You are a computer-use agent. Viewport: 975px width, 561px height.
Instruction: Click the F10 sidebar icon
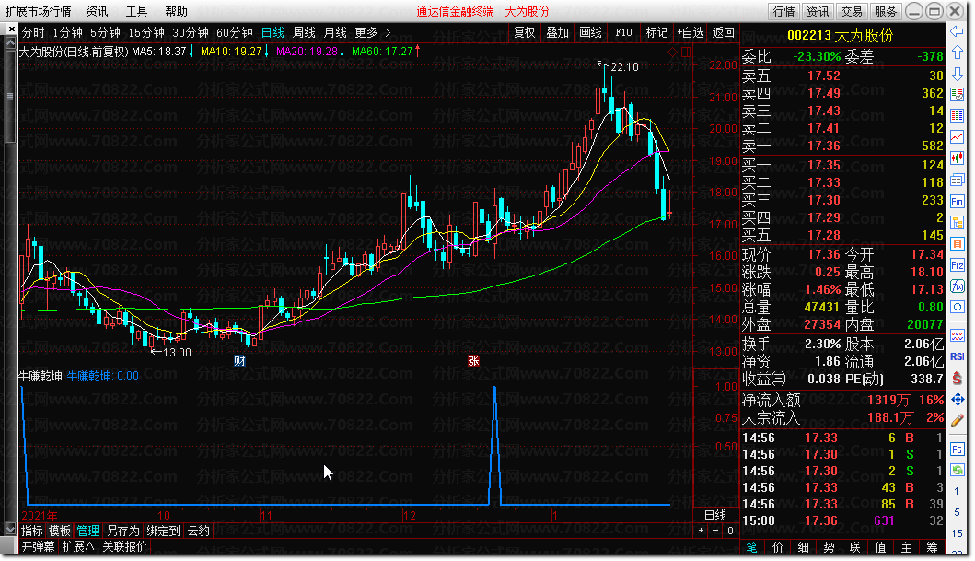[x=957, y=201]
